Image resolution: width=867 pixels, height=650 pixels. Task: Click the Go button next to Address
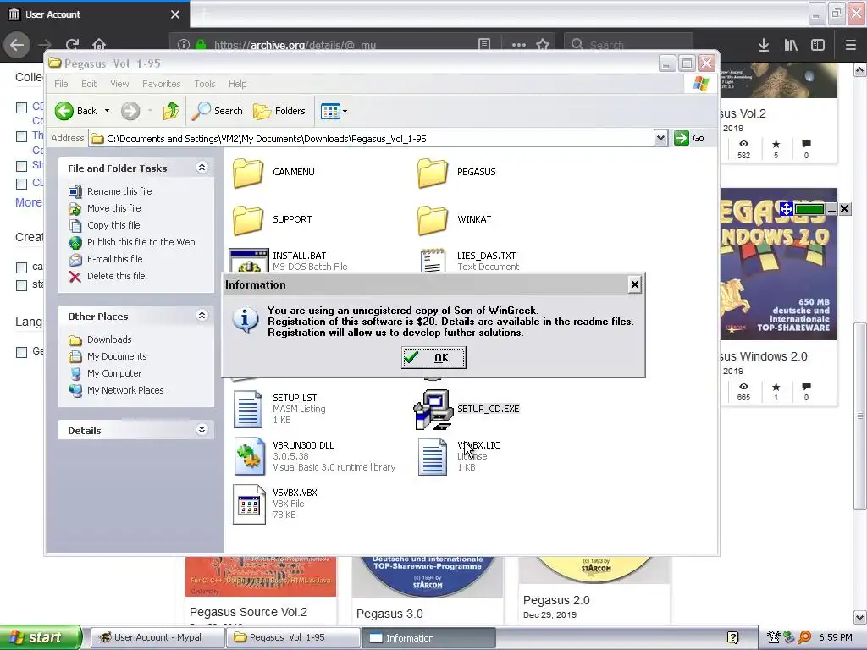689,138
